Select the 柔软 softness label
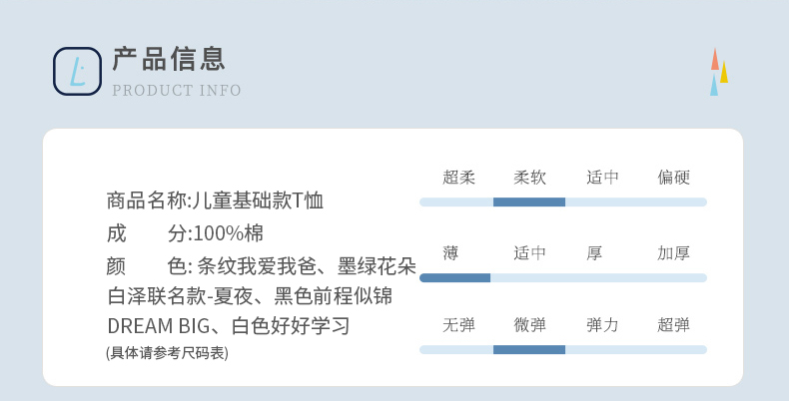Image resolution: width=789 pixels, height=401 pixels. pyautogui.click(x=529, y=178)
